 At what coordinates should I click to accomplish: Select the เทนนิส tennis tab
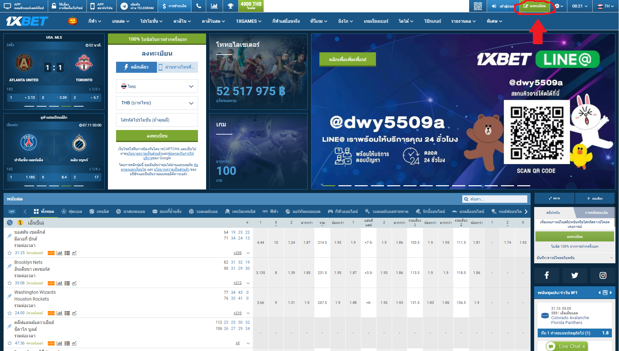(x=99, y=212)
